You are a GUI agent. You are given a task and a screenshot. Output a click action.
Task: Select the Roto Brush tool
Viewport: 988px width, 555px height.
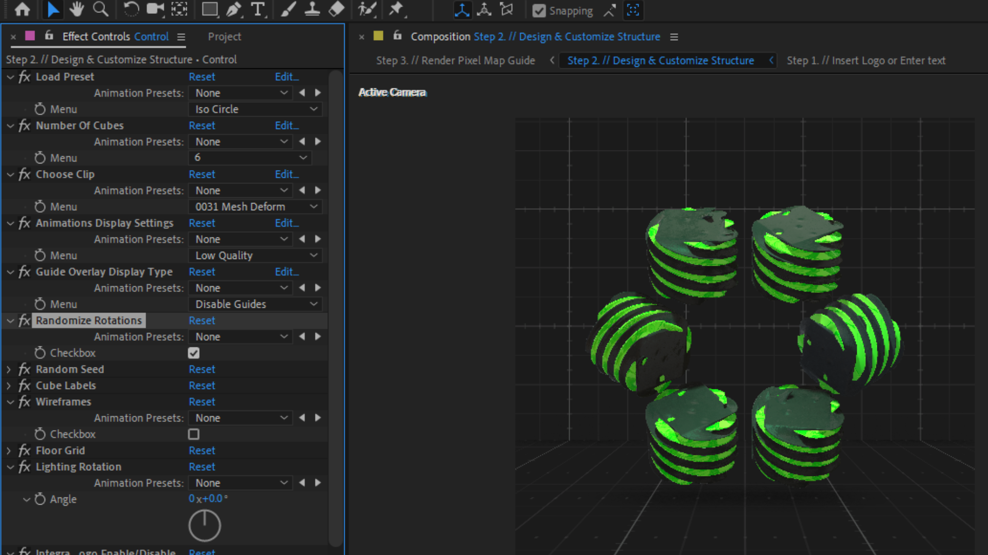(x=367, y=9)
